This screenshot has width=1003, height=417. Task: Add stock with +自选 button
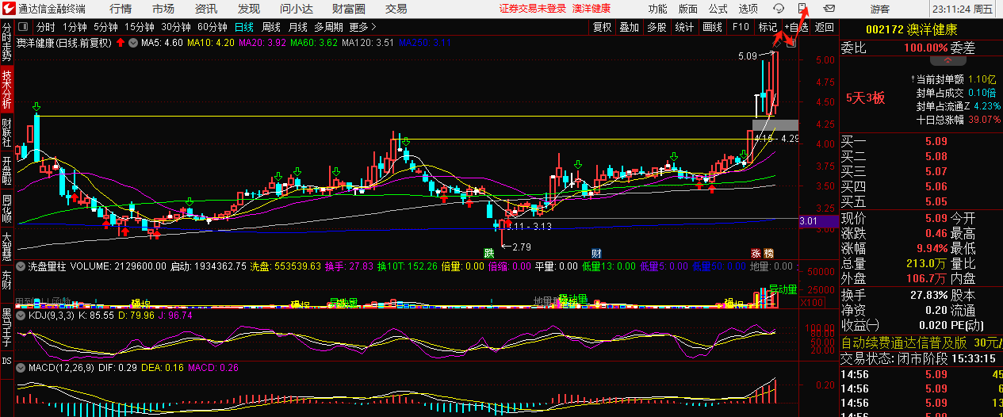click(796, 27)
